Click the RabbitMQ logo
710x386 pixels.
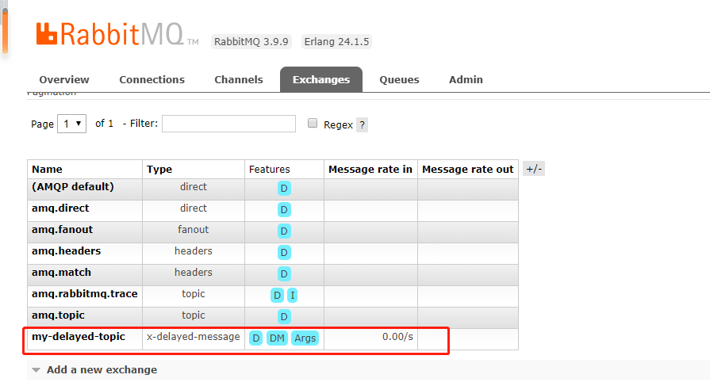click(117, 34)
